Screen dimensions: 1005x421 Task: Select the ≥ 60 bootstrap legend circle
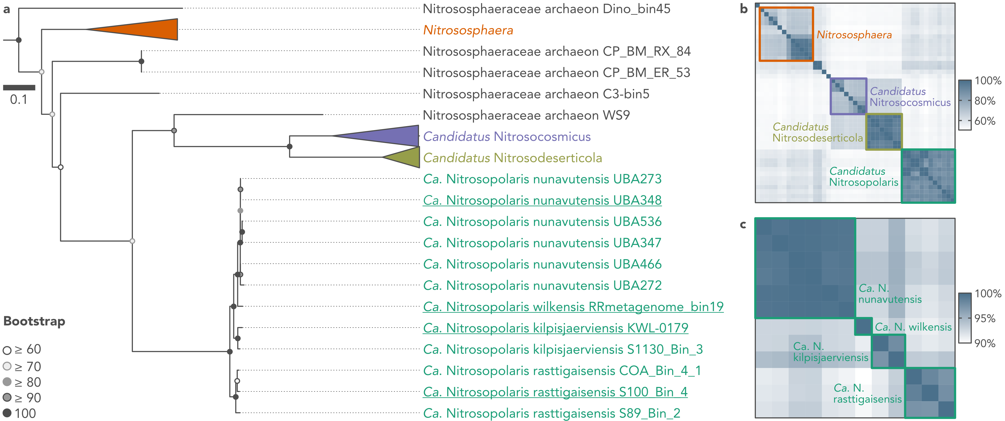[7, 350]
